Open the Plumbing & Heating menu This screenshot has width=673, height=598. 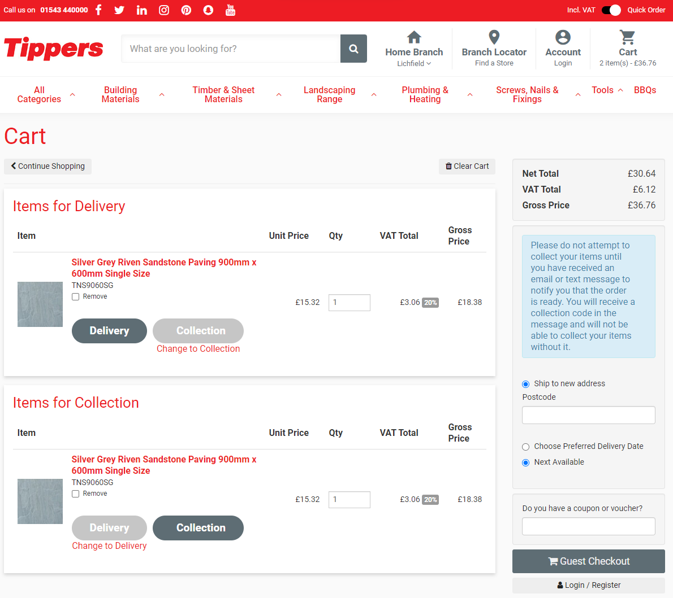click(425, 95)
